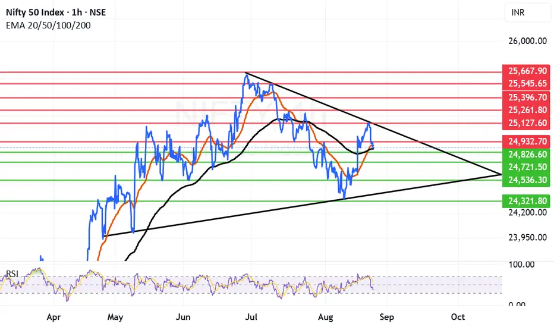Click the Apr label on time axis
Image resolution: width=554 pixels, height=327 pixels.
click(x=53, y=317)
